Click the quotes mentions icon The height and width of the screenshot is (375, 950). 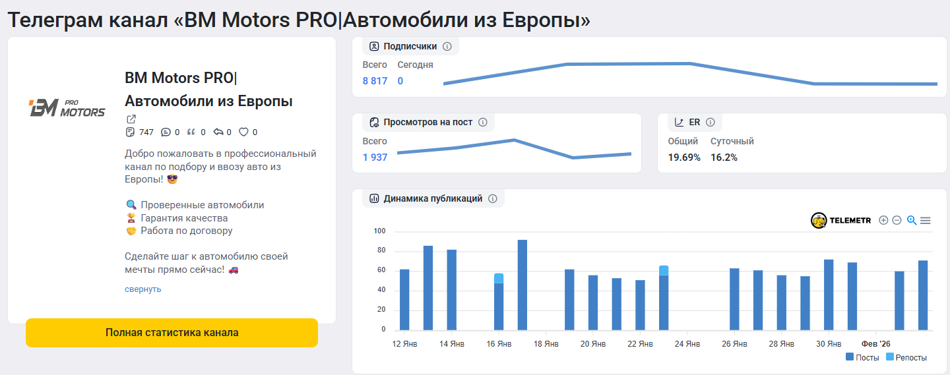[193, 132]
